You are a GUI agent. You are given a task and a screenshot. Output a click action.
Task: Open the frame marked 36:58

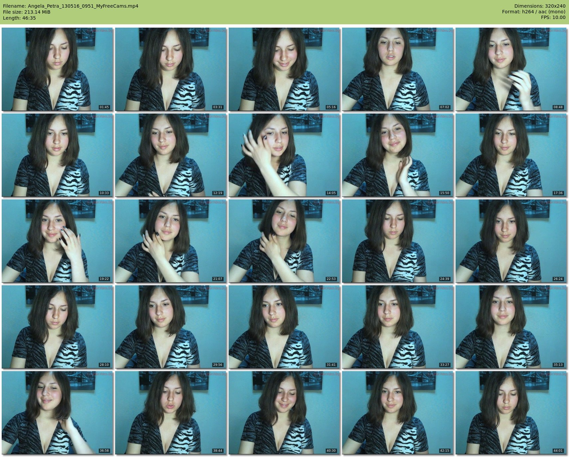point(57,413)
